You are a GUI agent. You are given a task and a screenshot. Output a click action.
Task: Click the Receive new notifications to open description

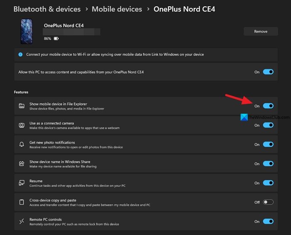tap(76, 147)
